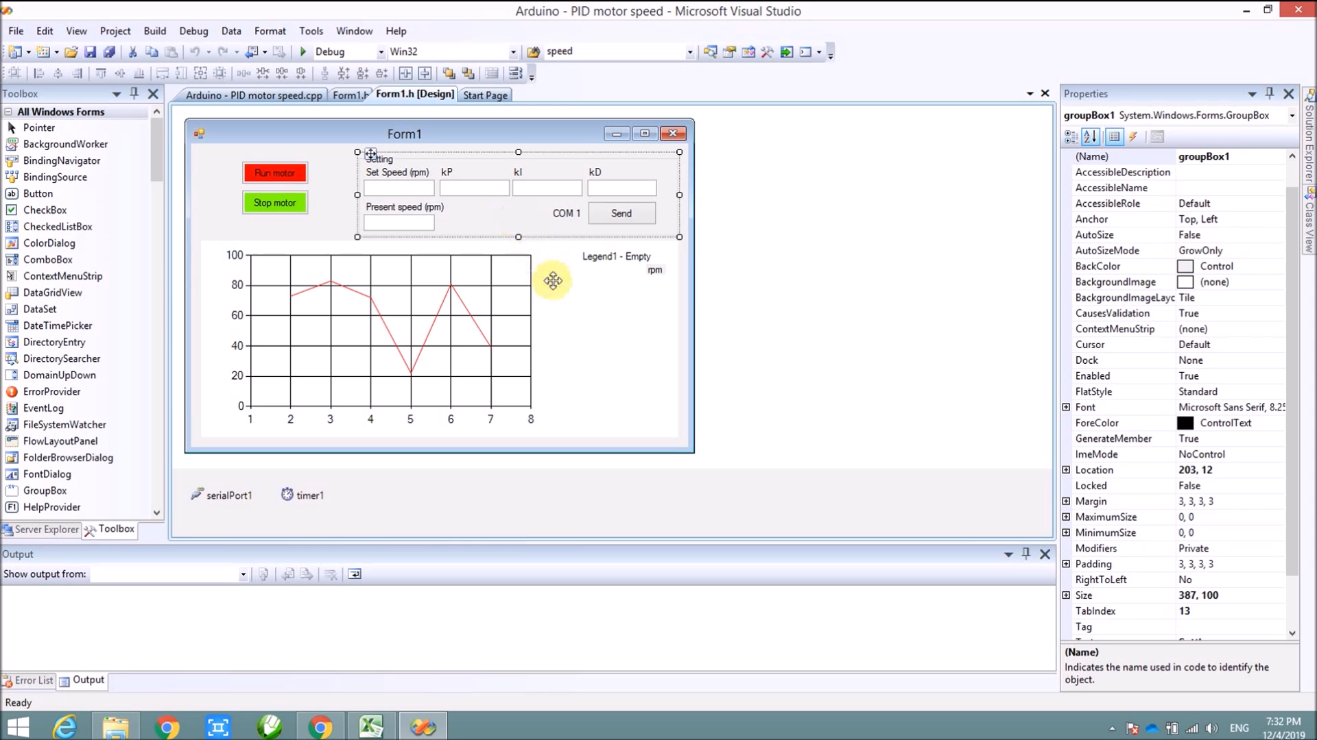Click the red Run motor button
Screen dimensions: 1317x740
274,173
